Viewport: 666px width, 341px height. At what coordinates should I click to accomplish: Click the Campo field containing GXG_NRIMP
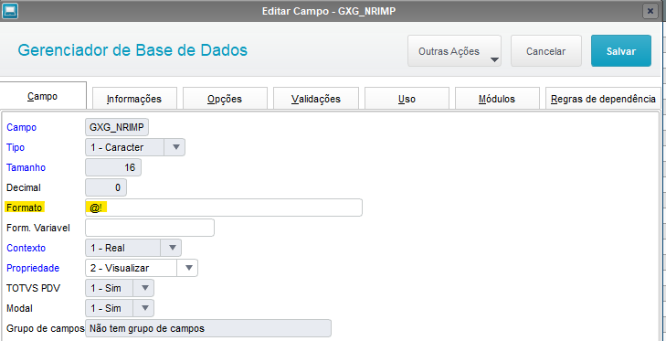coord(117,127)
